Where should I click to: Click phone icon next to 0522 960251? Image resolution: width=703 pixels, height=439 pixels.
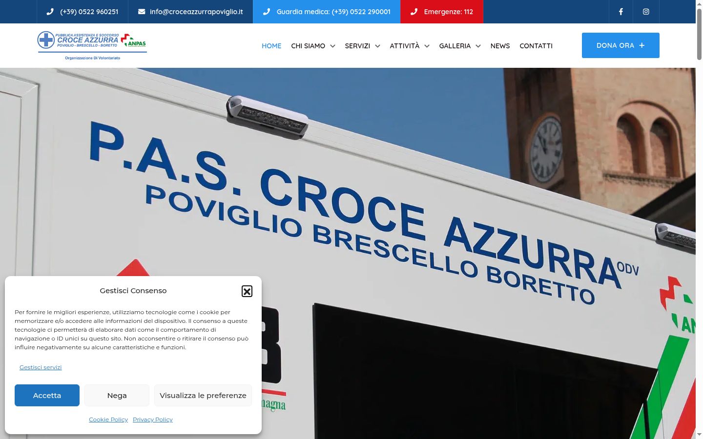pyautogui.click(x=50, y=12)
